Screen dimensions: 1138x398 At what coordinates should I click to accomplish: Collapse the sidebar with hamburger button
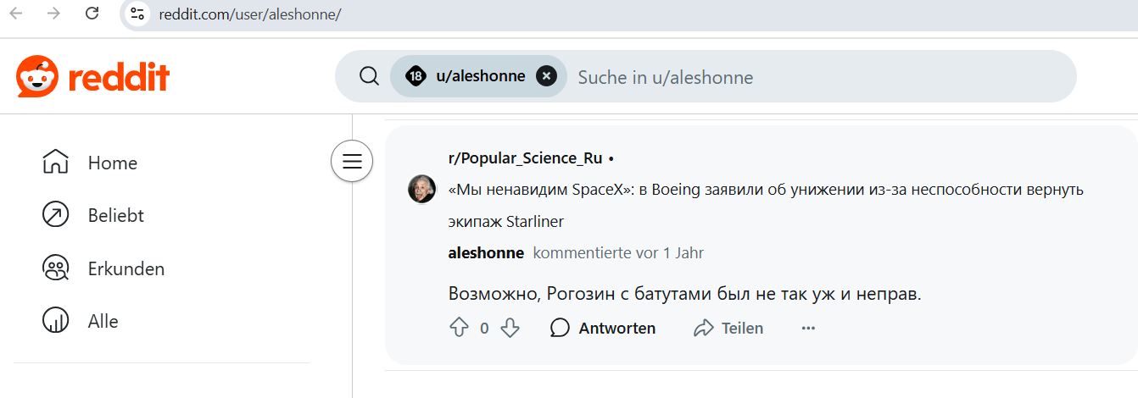pyautogui.click(x=352, y=161)
